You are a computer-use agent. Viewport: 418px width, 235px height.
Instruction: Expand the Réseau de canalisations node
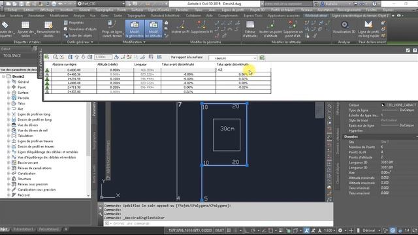coord(8,168)
